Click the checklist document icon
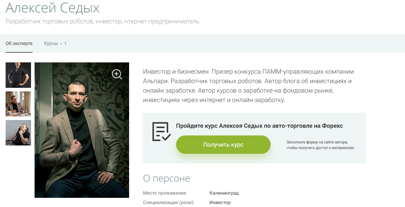This screenshot has width=405, height=207. tap(161, 131)
